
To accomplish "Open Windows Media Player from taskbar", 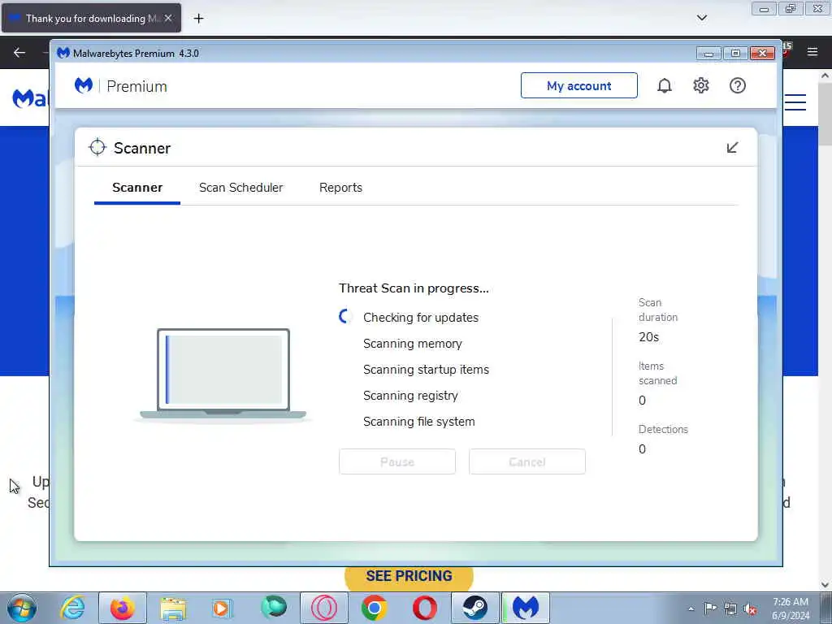I will click(x=221, y=608).
